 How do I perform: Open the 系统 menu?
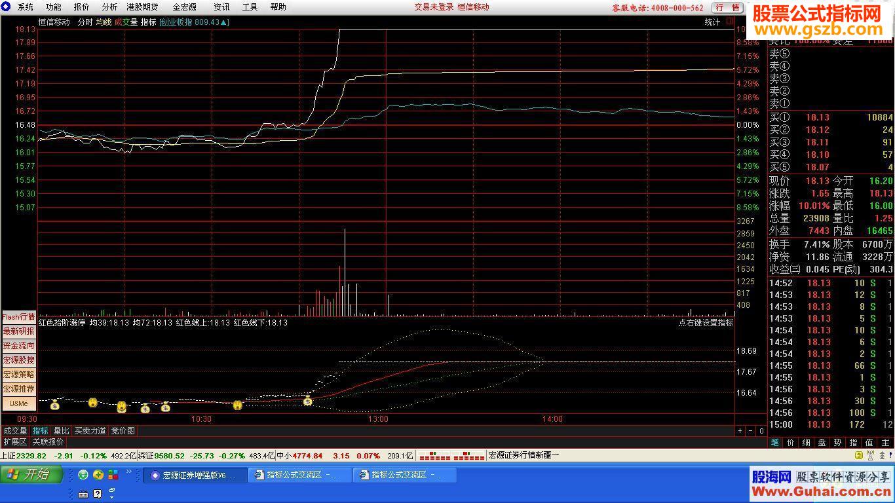25,7
